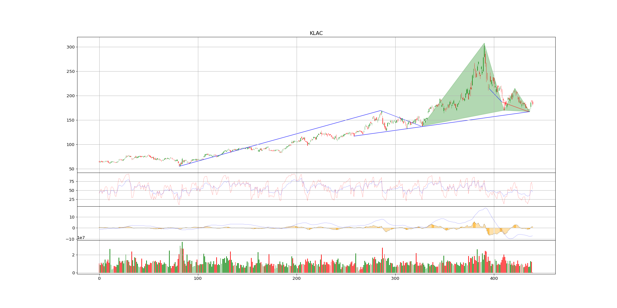This screenshot has width=617, height=308.
Task: Click the short red trendline near chart end
Action: point(516,107)
